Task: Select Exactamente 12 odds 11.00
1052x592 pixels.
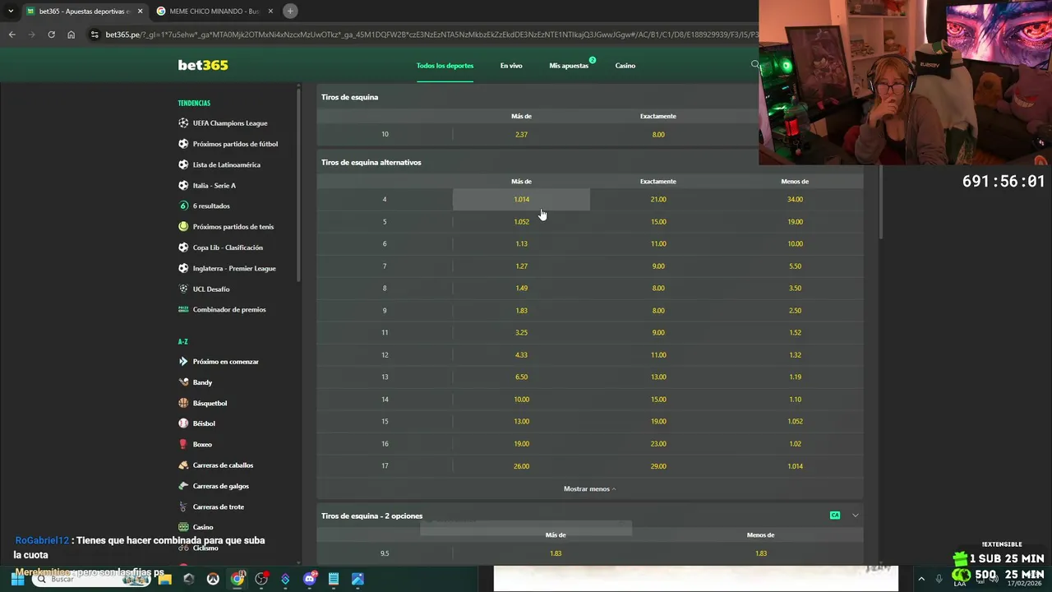Action: (x=658, y=354)
